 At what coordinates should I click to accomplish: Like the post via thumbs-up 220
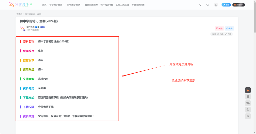click(x=228, y=34)
